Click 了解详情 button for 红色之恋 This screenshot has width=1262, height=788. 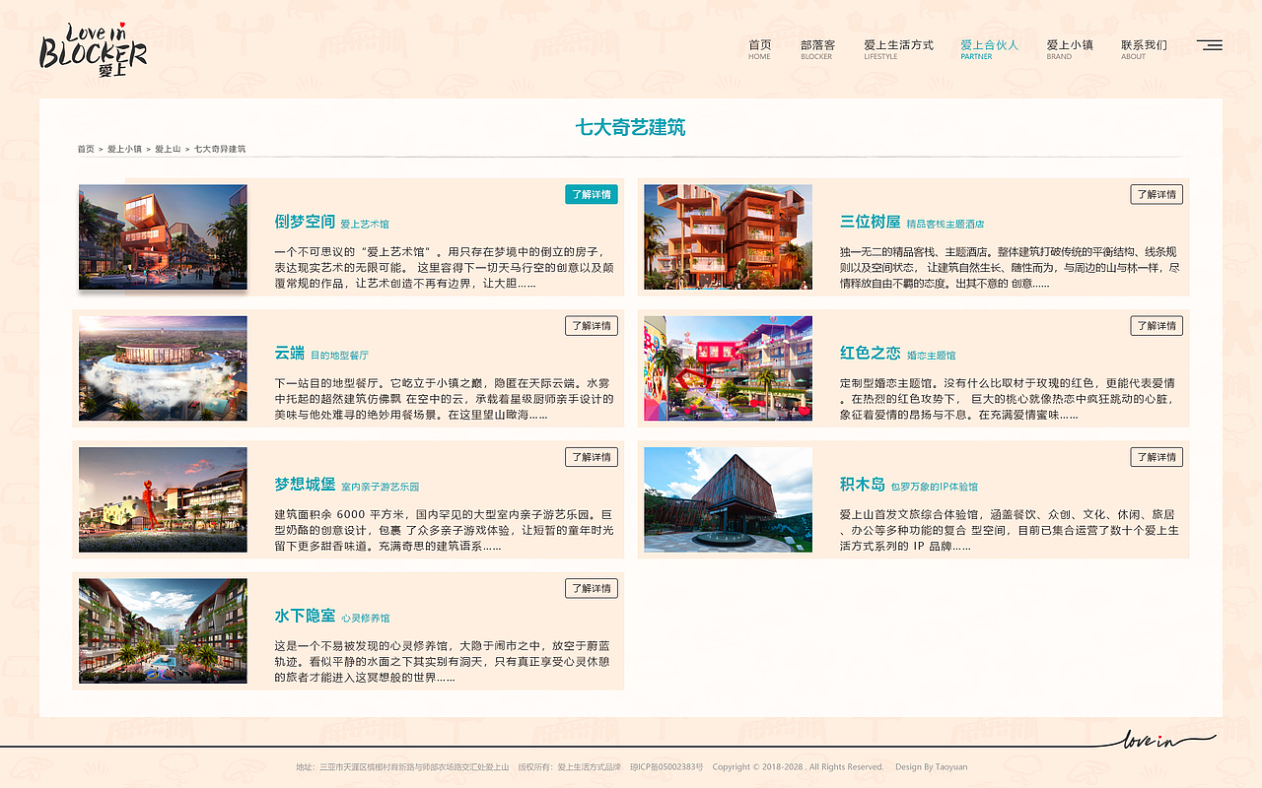(x=1157, y=326)
